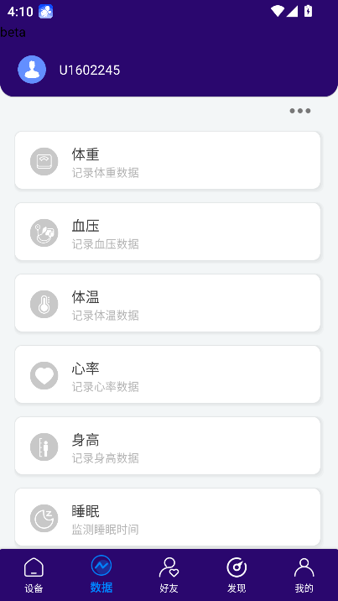Tap the blue user avatar icon
This screenshot has width=338, height=601.
click(32, 70)
